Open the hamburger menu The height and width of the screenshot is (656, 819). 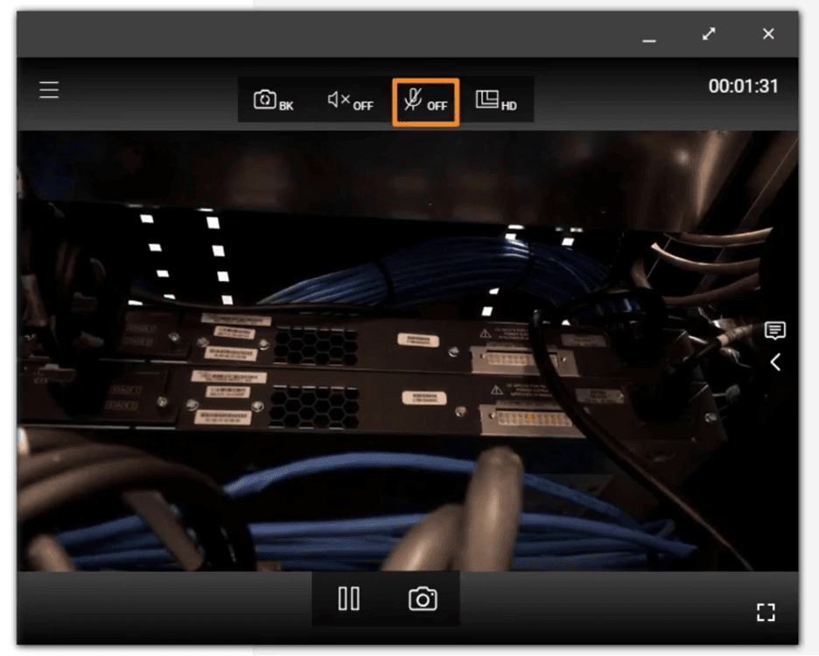(x=49, y=90)
